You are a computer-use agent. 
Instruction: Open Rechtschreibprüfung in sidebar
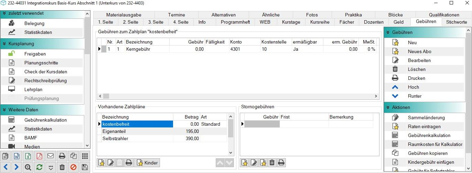pos(42,81)
